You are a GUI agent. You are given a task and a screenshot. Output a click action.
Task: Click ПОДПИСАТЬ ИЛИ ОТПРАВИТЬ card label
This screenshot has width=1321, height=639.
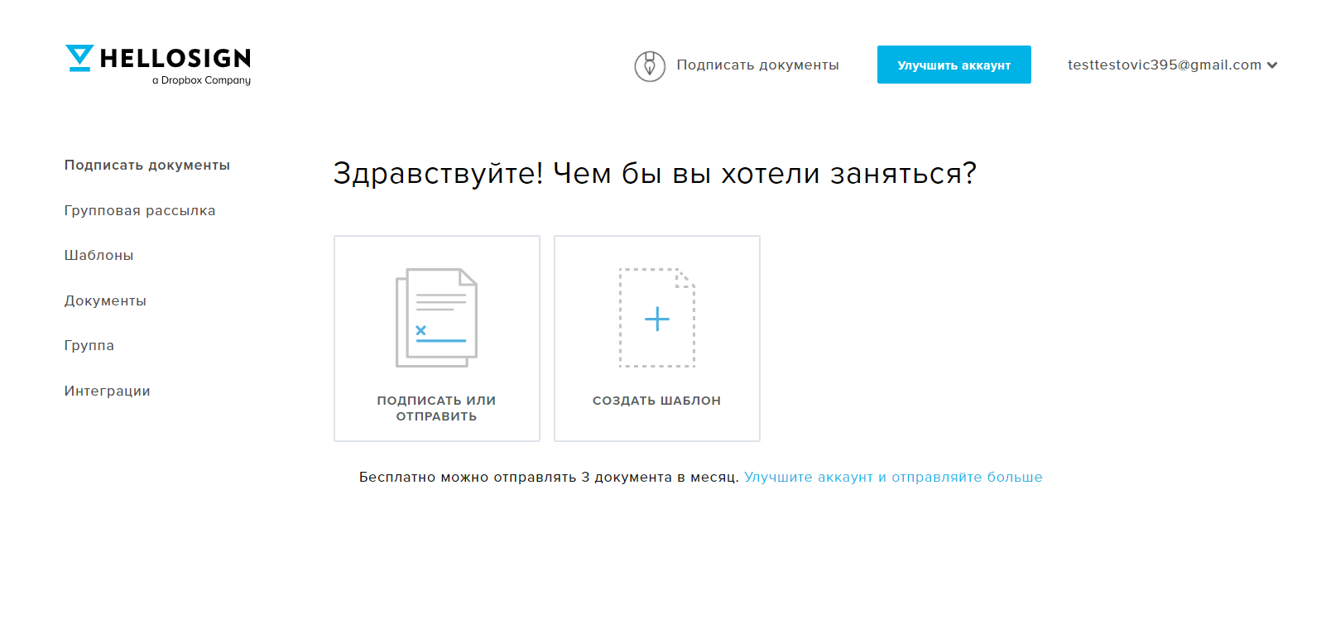coord(436,408)
